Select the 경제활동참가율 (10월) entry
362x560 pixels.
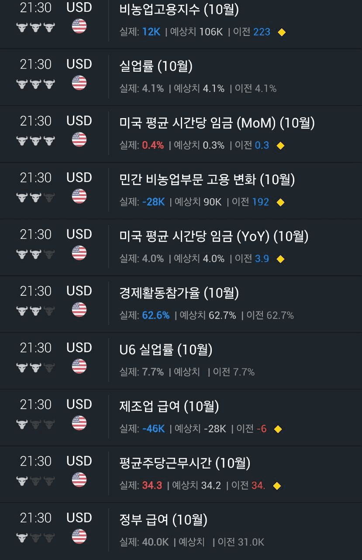click(x=181, y=304)
